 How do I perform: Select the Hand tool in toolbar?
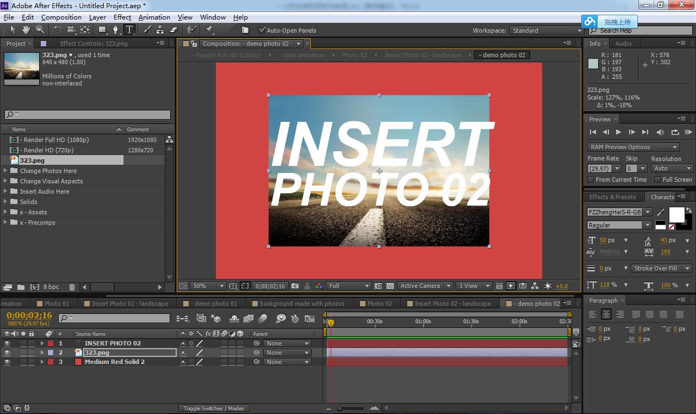pos(26,30)
